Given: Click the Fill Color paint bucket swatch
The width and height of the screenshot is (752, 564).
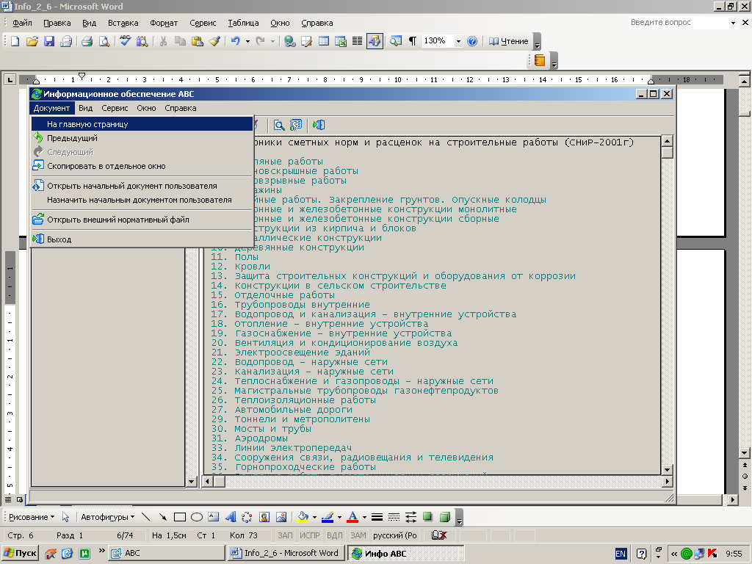Looking at the screenshot, I should pyautogui.click(x=303, y=517).
